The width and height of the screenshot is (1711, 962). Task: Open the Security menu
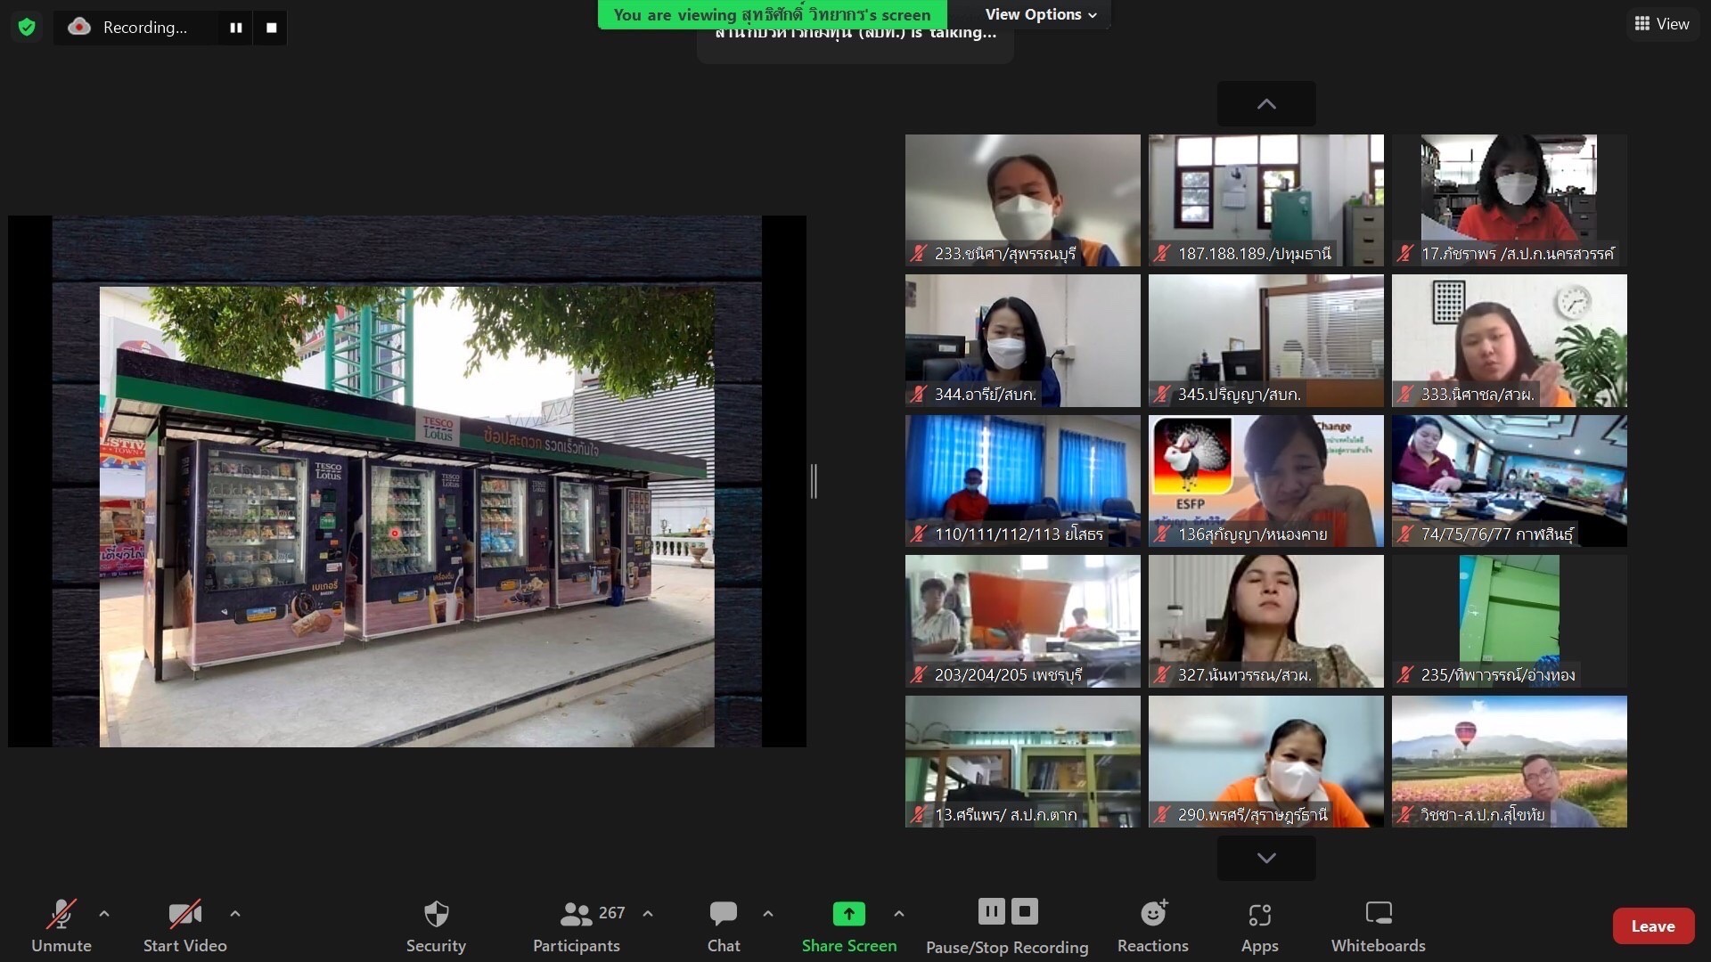[436, 925]
